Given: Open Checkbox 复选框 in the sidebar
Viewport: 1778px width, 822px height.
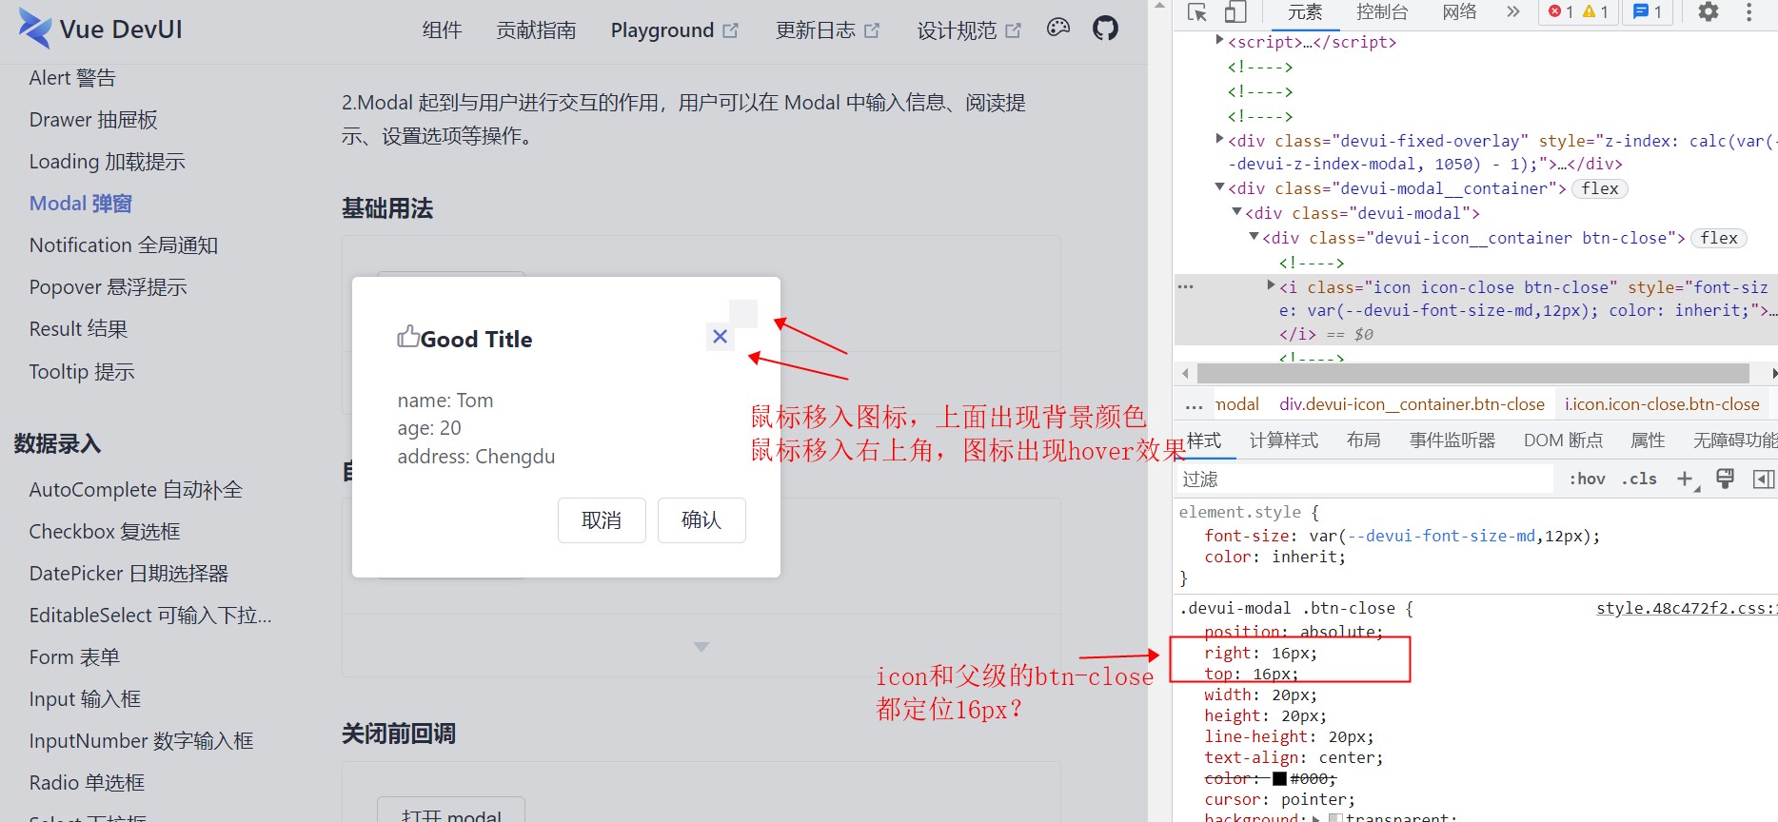Looking at the screenshot, I should (x=105, y=532).
